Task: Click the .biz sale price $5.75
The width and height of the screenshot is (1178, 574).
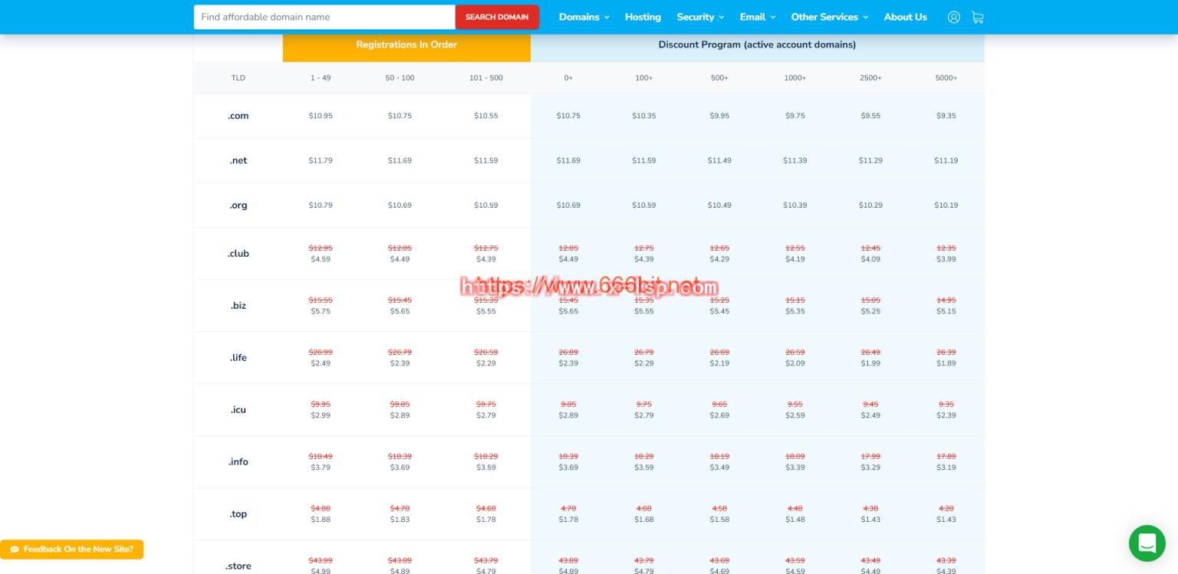Action: (321, 311)
